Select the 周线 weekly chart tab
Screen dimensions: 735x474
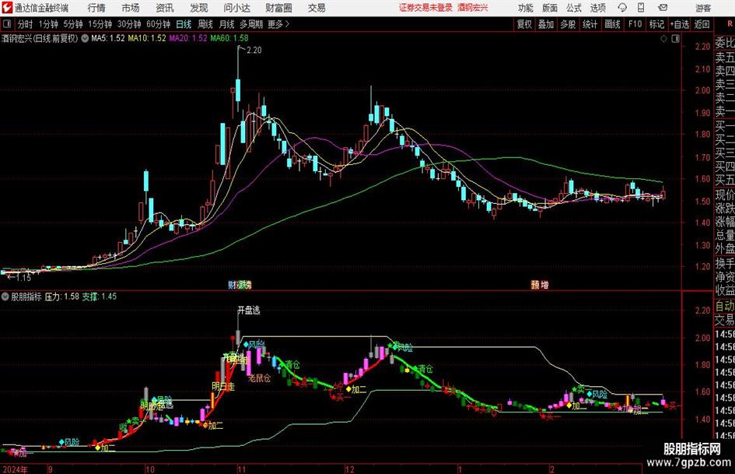pyautogui.click(x=205, y=24)
